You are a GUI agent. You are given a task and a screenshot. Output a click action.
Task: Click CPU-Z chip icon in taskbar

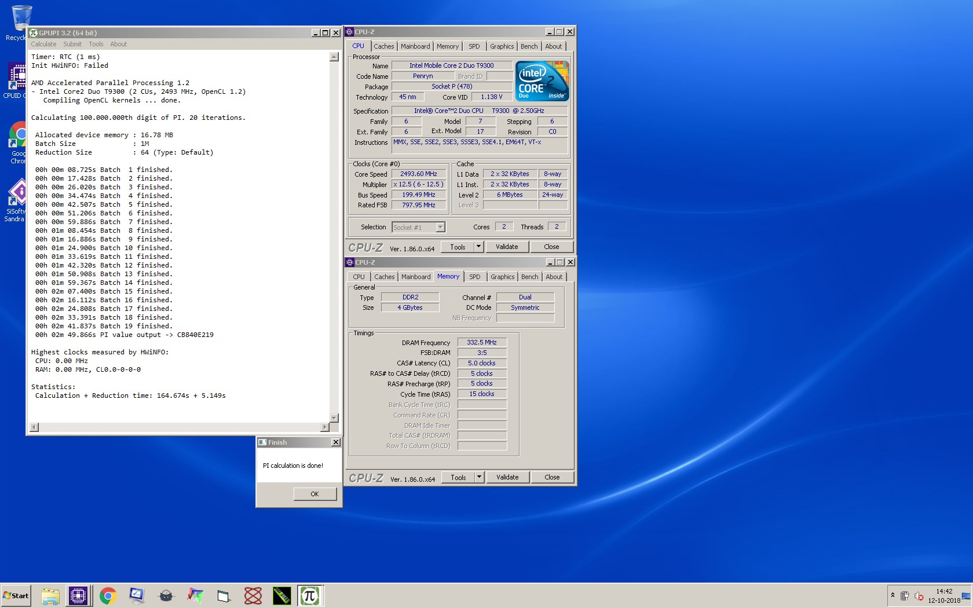pos(78,596)
